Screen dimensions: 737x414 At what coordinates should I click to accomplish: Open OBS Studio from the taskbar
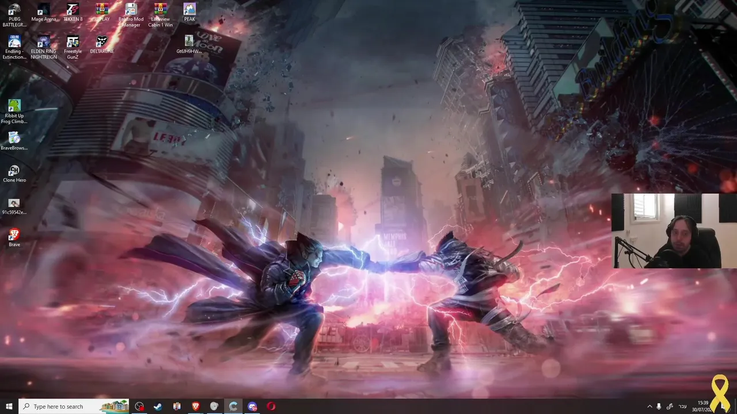(139, 406)
